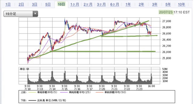Click the 7/15 date axis label
Screen dimensions: 194x104
pyautogui.click(x=64, y=89)
